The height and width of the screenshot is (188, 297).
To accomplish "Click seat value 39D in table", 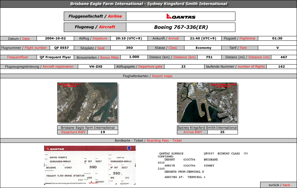I will 129,48.
